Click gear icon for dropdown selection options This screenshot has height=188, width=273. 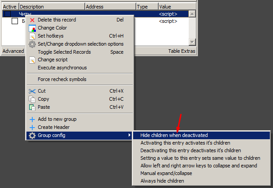click(32, 44)
